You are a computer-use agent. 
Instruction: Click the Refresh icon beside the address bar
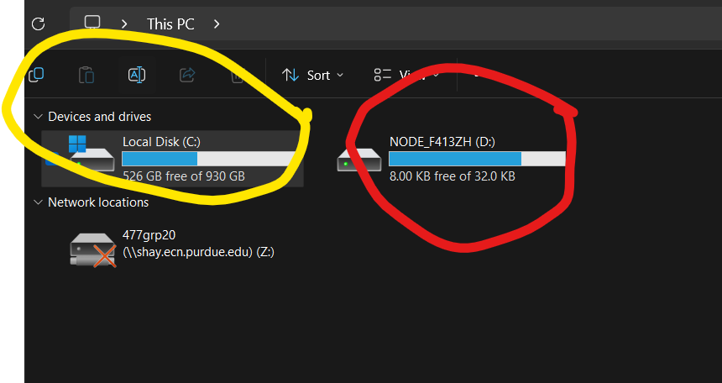(x=38, y=24)
